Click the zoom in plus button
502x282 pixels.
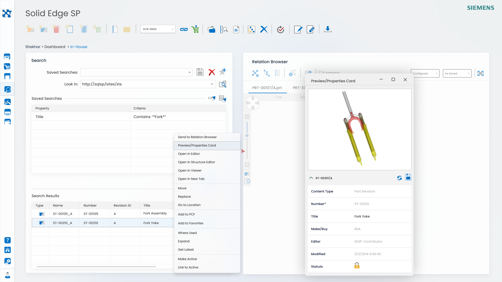coord(247,117)
